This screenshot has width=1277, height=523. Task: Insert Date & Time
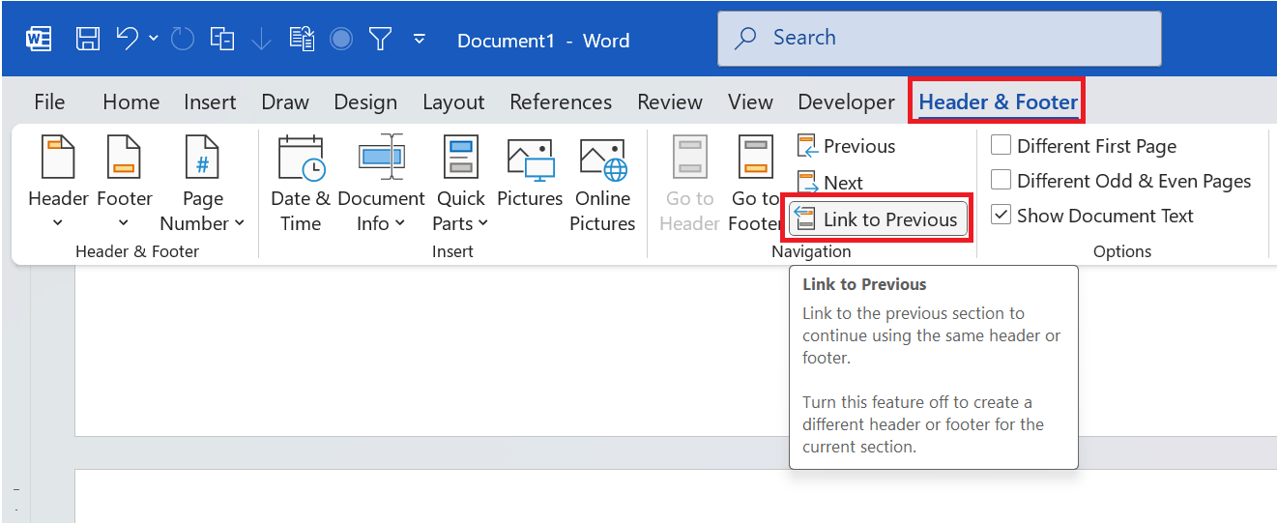301,184
